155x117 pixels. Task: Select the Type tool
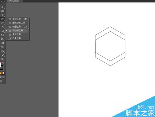click(x=2, y=15)
